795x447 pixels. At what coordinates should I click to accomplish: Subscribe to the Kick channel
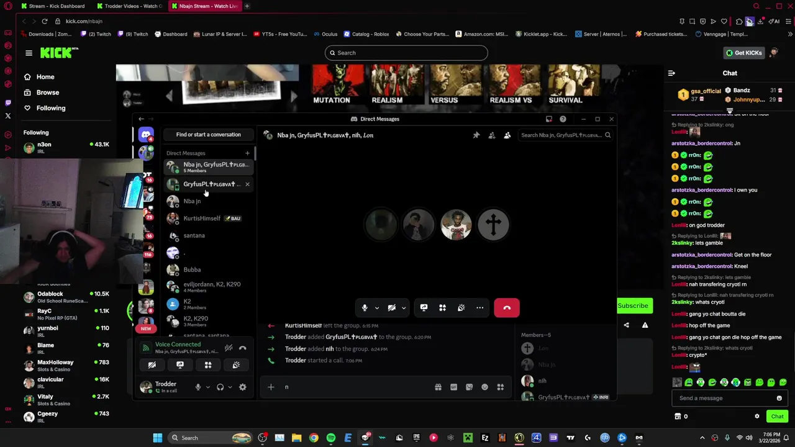point(633,306)
